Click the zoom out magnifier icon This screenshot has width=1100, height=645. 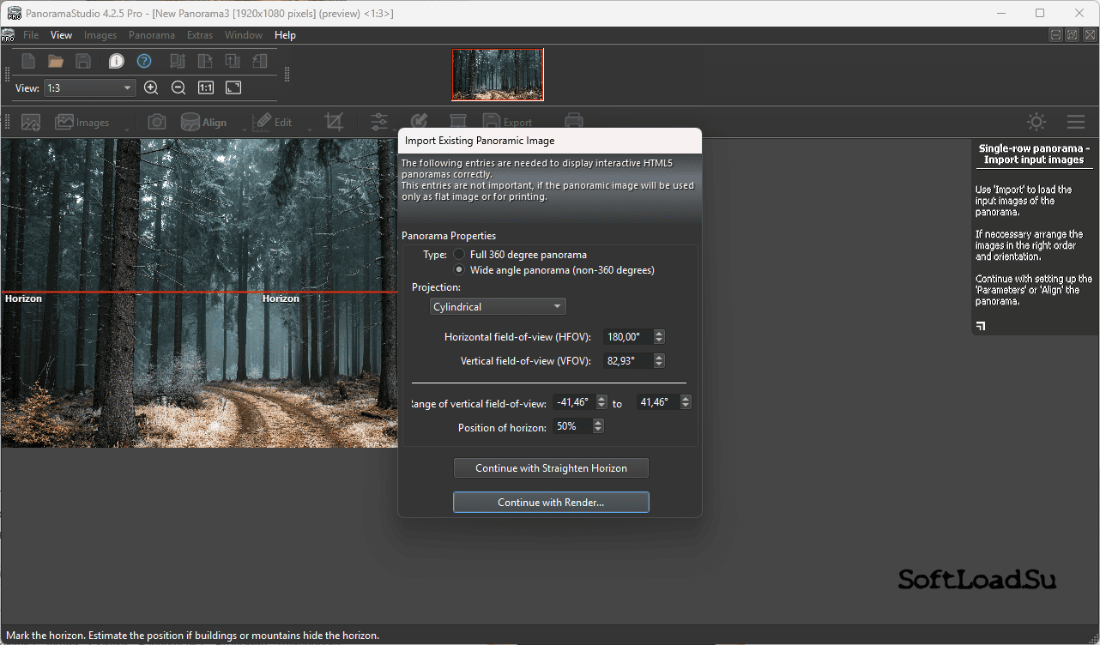(178, 87)
